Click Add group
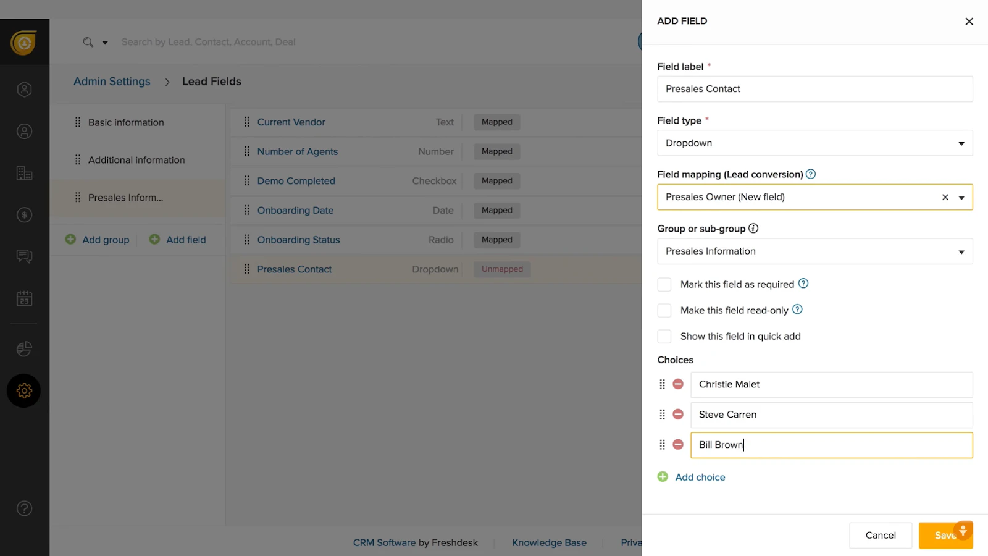This screenshot has width=988, height=556. click(x=98, y=240)
